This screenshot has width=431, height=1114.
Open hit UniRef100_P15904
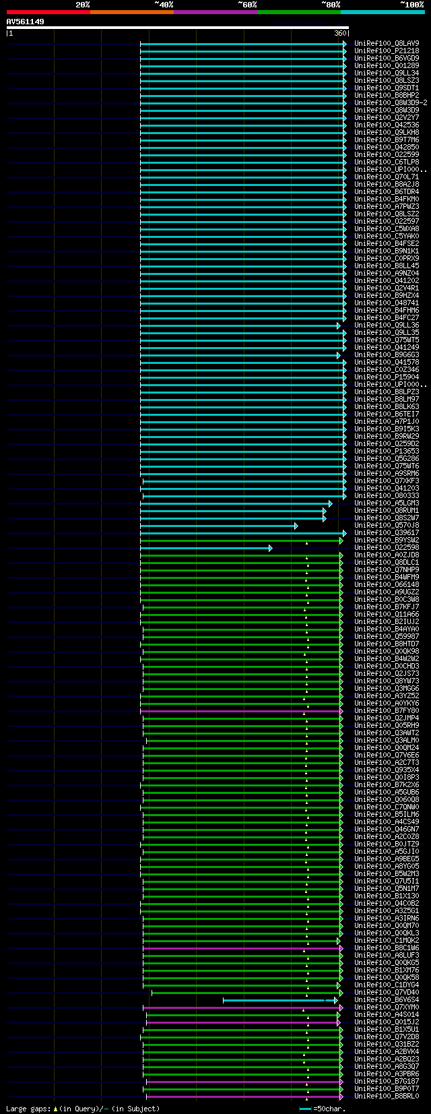click(x=387, y=377)
